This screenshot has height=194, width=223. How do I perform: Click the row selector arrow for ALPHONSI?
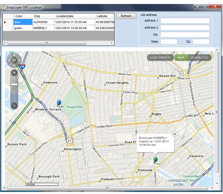tap(8, 22)
